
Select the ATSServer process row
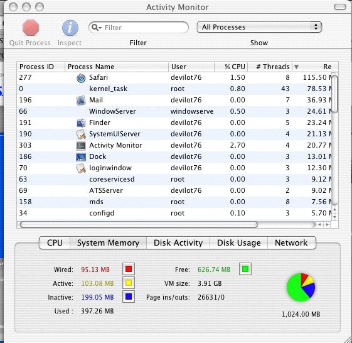pyautogui.click(x=174, y=190)
